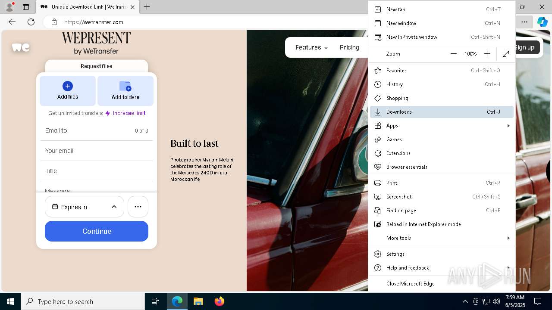The height and width of the screenshot is (310, 552).
Task: Take a Screenshot via menu
Action: pyautogui.click(x=442, y=197)
